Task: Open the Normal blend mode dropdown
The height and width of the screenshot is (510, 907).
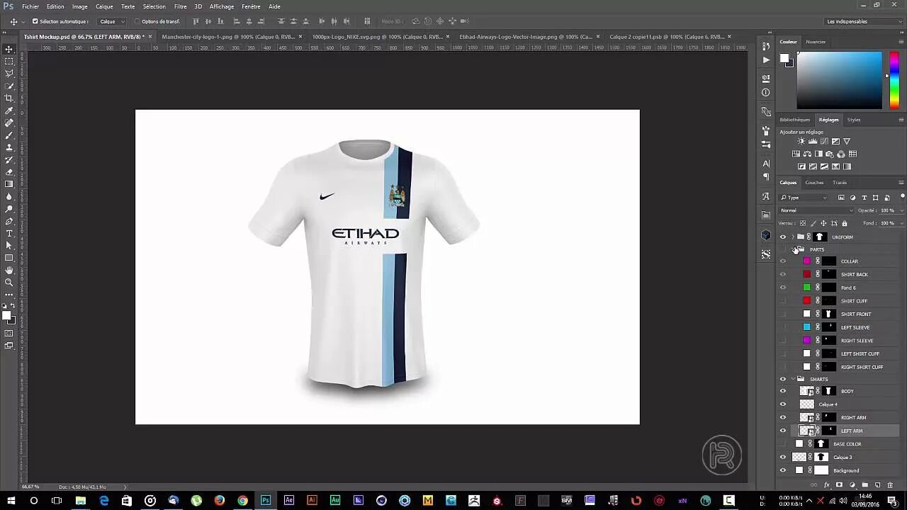Action: coord(817,210)
